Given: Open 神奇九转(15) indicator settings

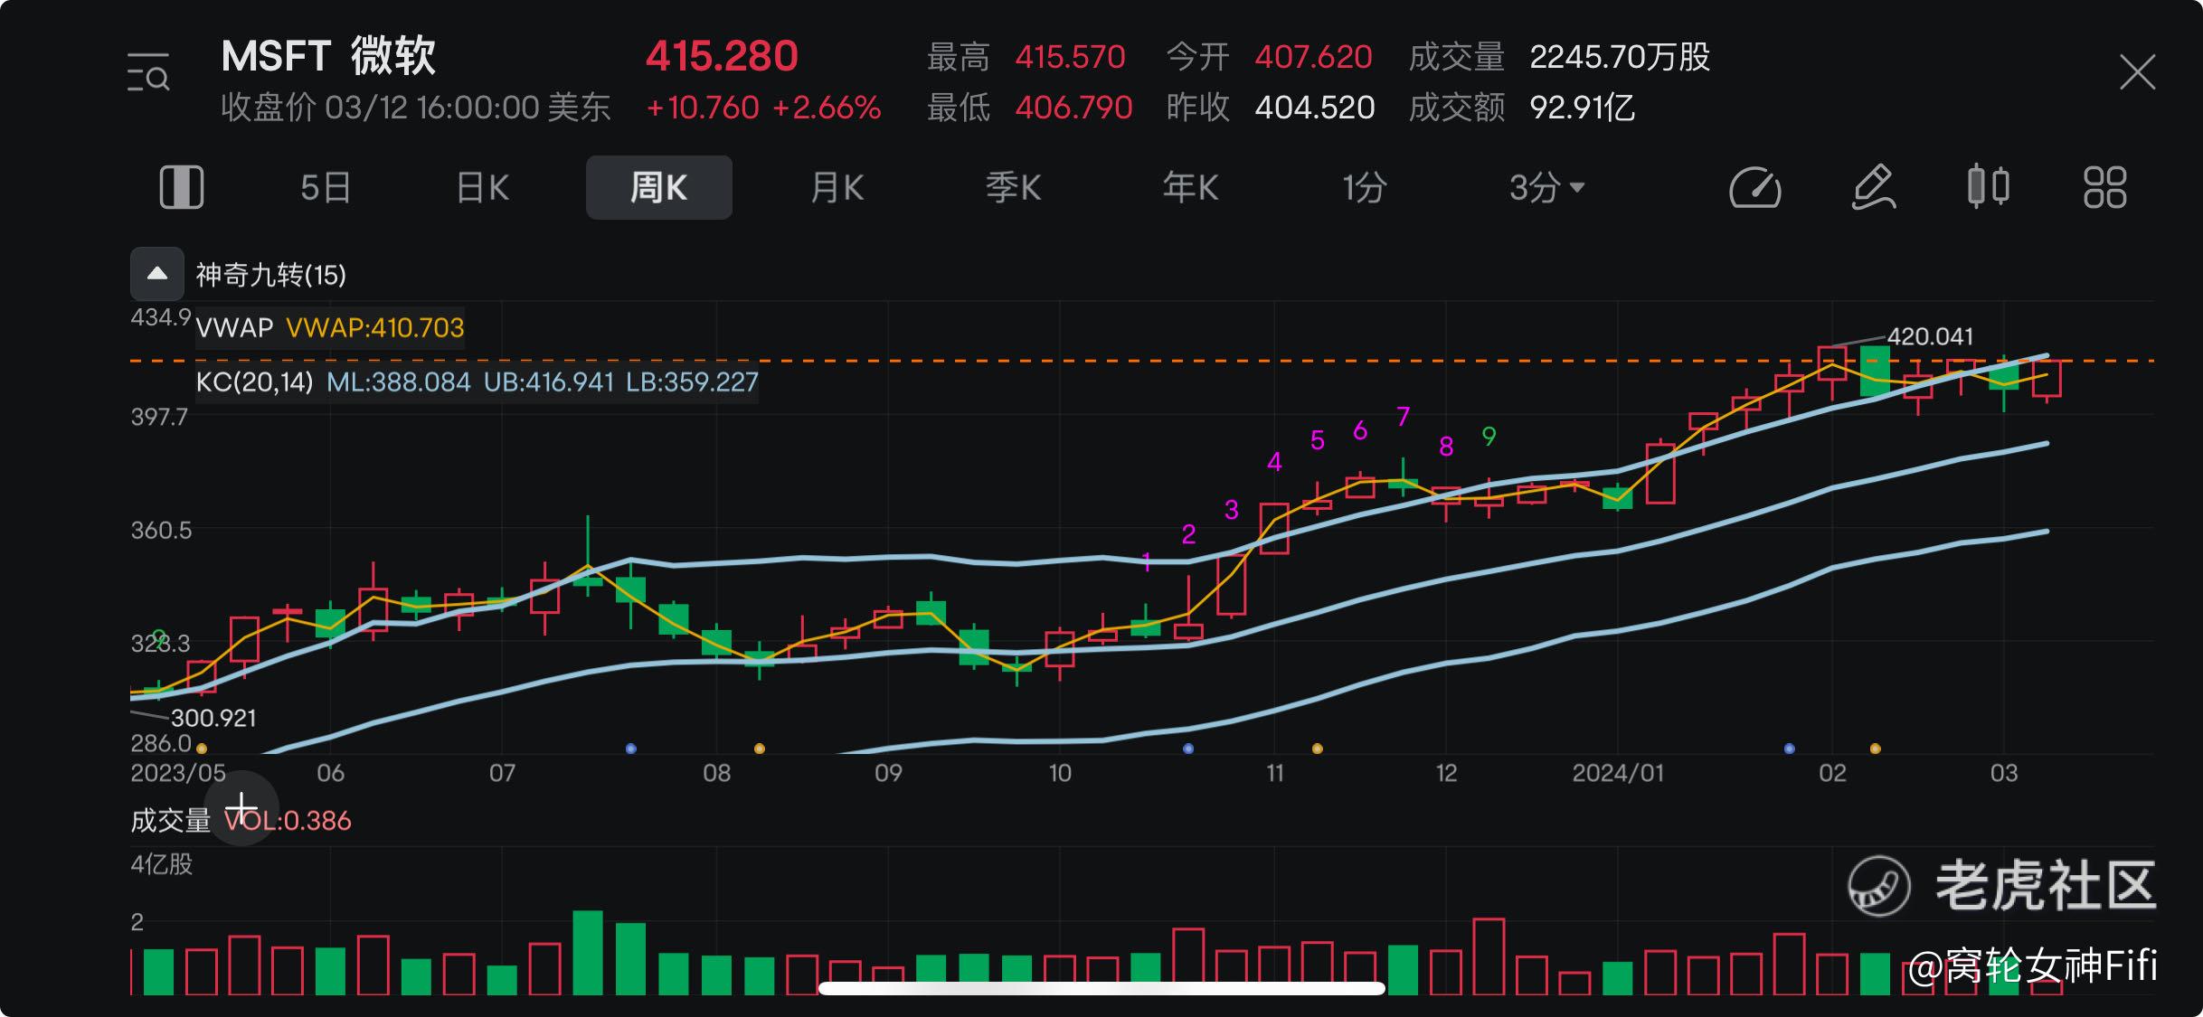Looking at the screenshot, I should click(x=271, y=275).
